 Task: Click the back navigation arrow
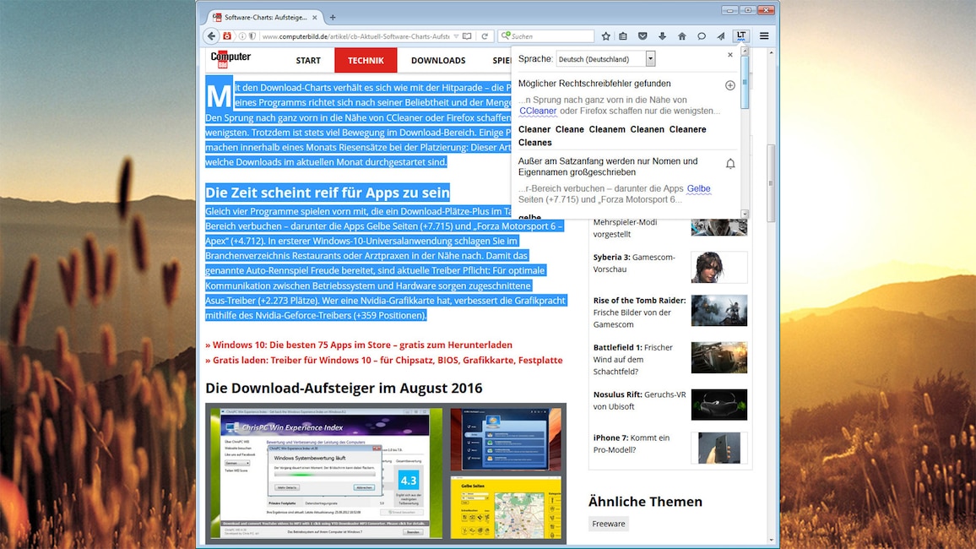click(211, 36)
